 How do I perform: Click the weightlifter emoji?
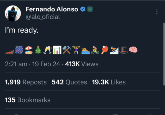pyautogui.click(x=76, y=50)
